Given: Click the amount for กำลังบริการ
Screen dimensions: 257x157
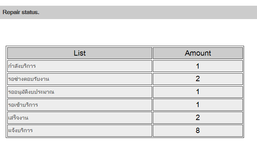Looking at the screenshot, I should point(198,66).
